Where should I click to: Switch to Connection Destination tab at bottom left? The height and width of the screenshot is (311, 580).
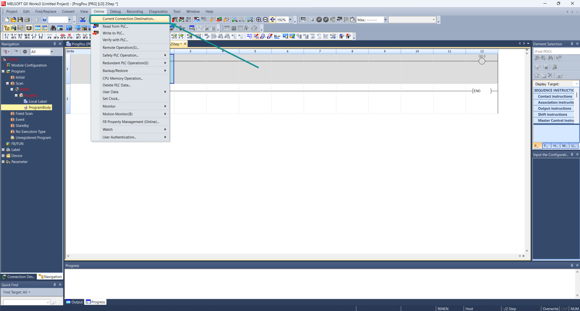[19, 277]
